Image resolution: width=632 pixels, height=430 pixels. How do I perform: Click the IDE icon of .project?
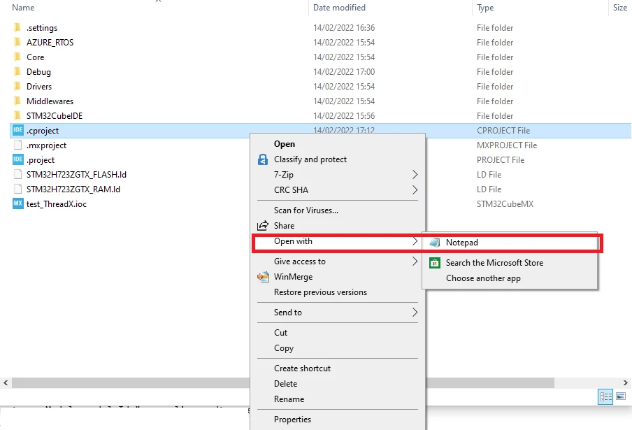(x=17, y=159)
